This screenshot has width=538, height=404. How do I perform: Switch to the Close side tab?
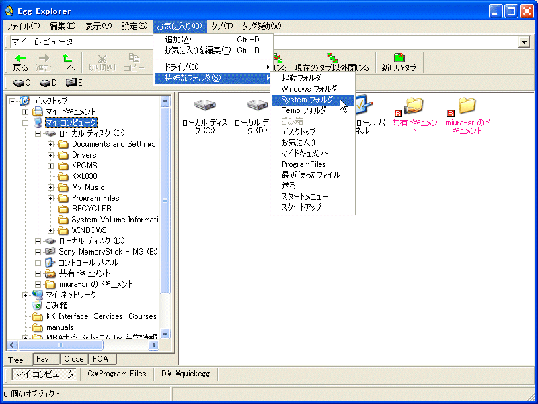click(x=74, y=359)
